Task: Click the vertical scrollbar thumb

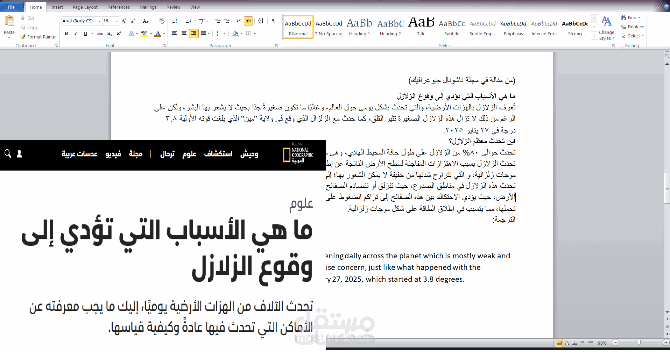Action: coord(667,188)
